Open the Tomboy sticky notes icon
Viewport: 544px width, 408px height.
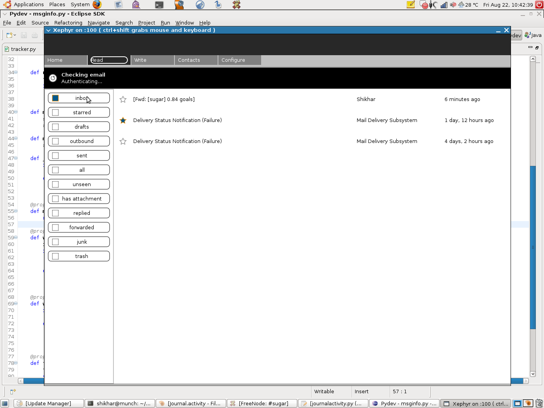(x=411, y=5)
